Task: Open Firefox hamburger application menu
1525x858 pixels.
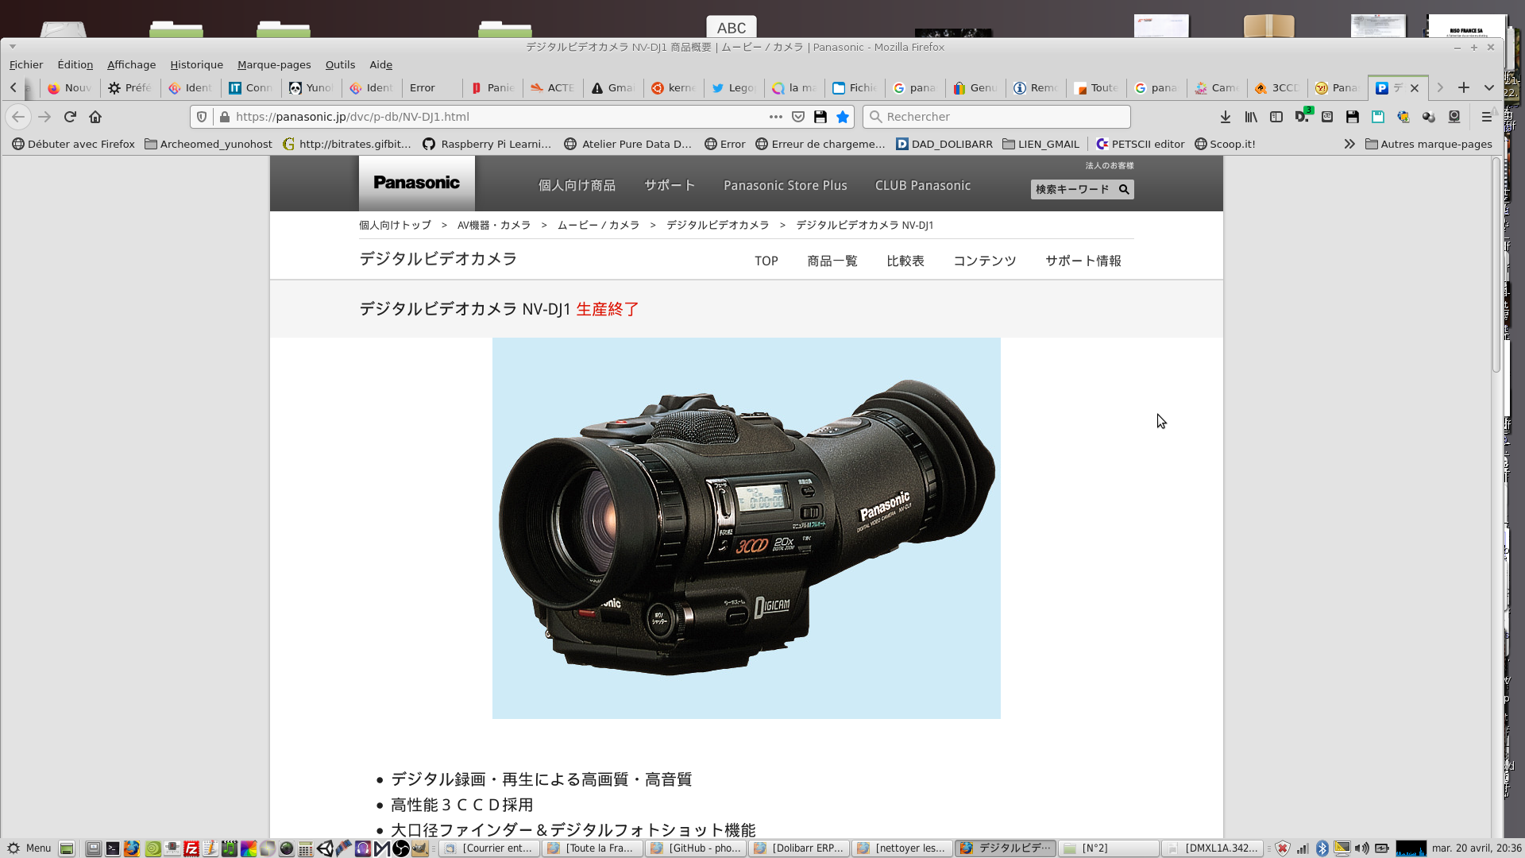Action: coord(1486,117)
